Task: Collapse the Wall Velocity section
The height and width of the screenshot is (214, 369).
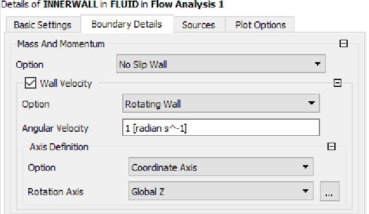Action: pos(337,83)
